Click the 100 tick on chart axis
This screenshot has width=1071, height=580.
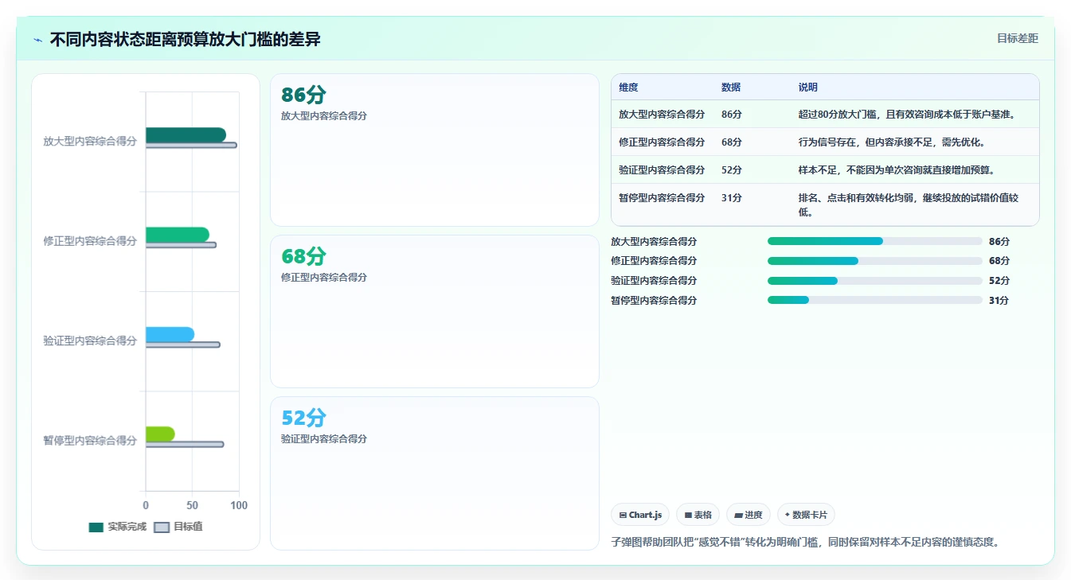(x=238, y=505)
